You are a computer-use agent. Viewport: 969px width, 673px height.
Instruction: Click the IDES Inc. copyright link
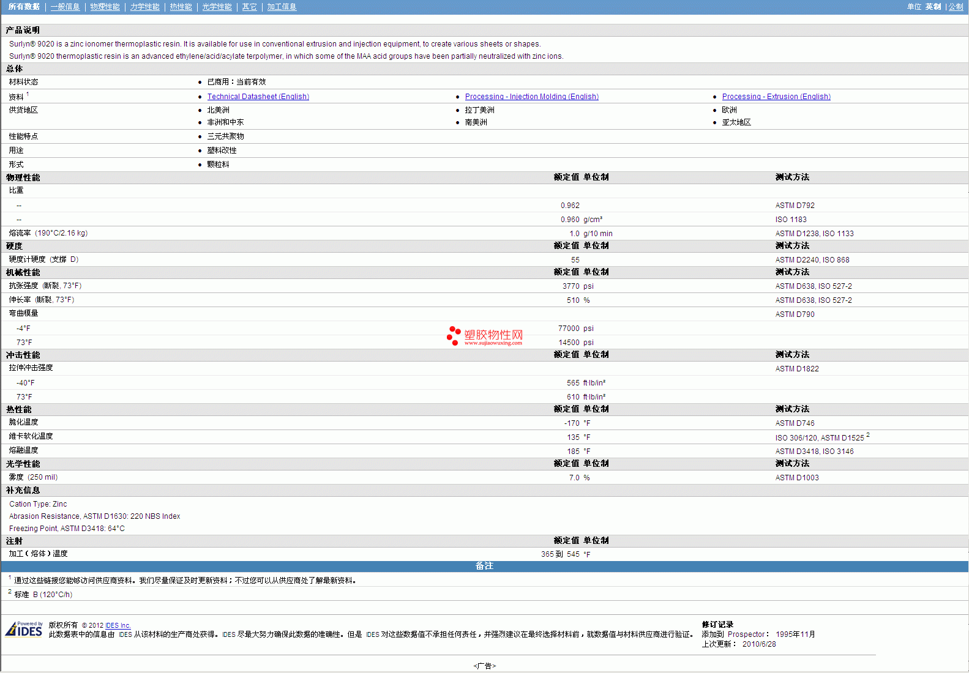(118, 625)
